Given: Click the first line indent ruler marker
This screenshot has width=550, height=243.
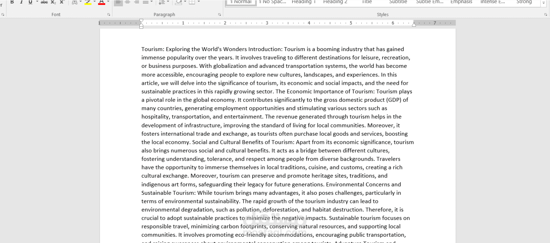Looking at the screenshot, I should [141, 21].
